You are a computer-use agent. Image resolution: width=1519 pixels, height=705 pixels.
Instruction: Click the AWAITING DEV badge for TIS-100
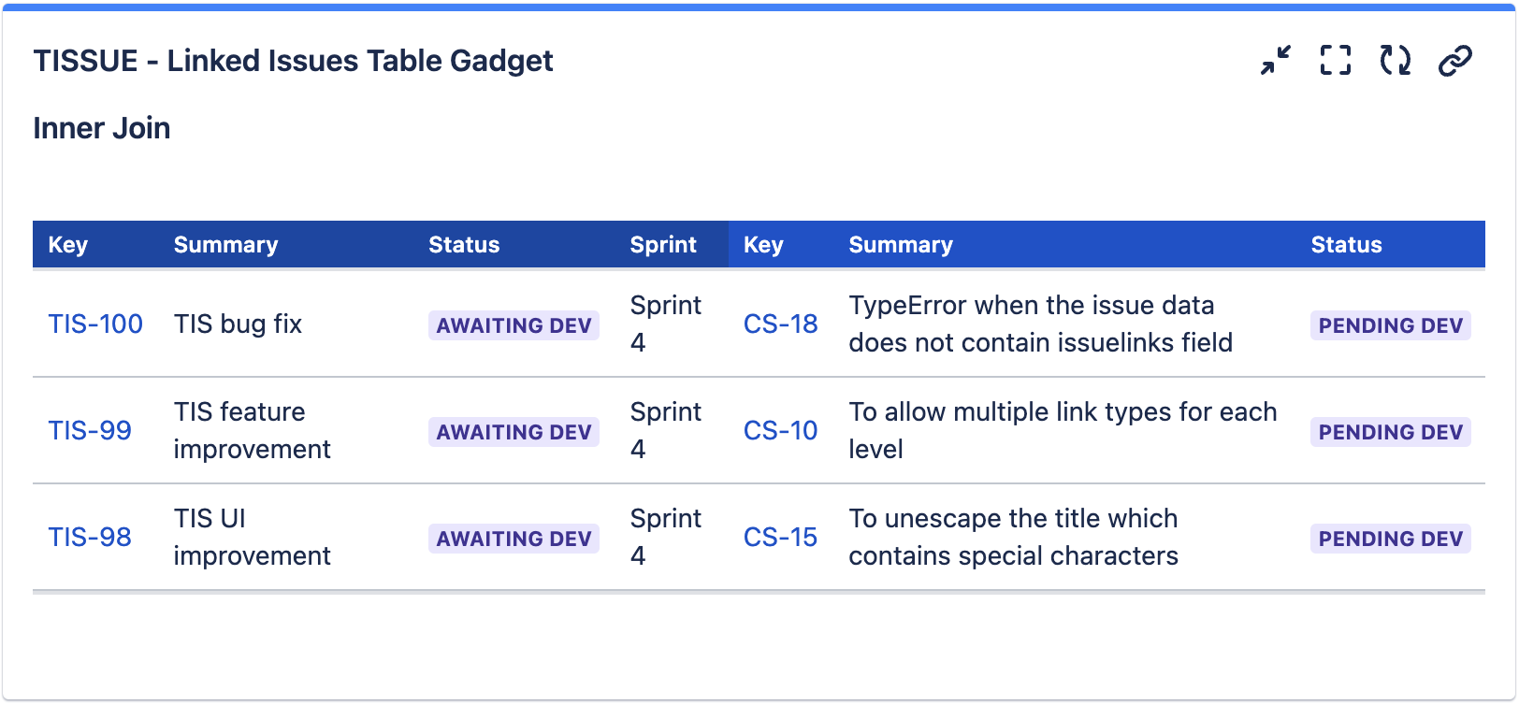514,325
